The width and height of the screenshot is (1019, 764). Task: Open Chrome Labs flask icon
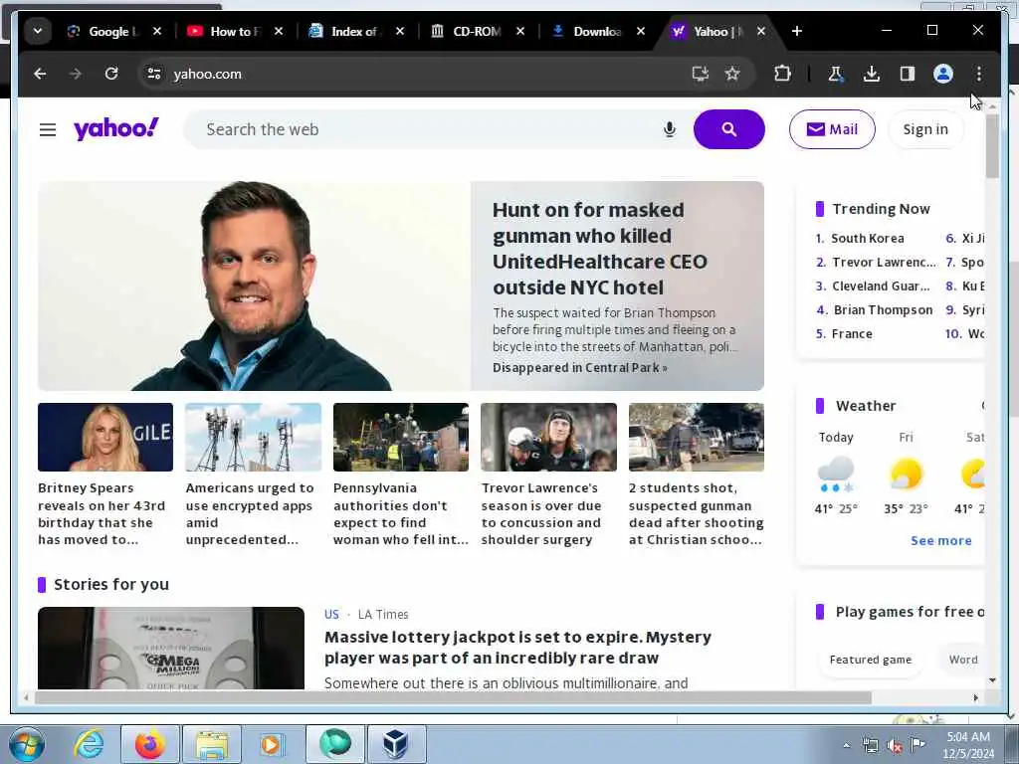(836, 74)
